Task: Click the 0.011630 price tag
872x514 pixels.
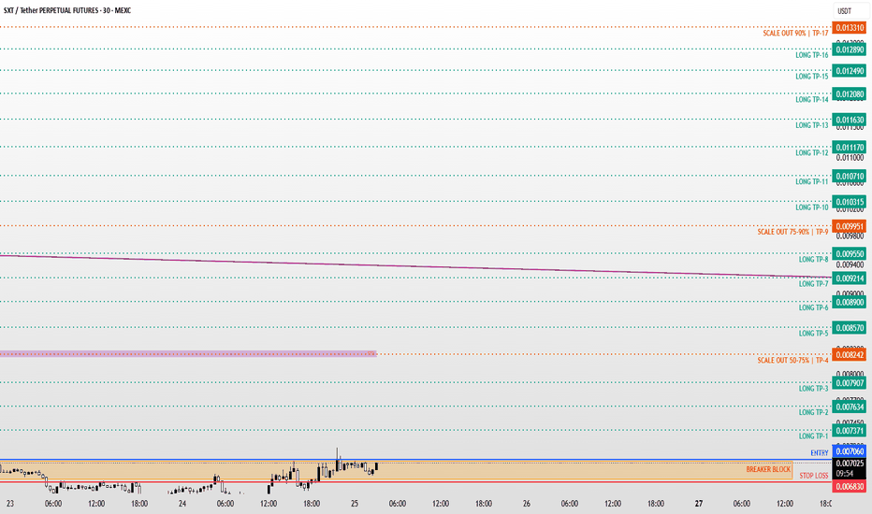Action: coord(850,120)
